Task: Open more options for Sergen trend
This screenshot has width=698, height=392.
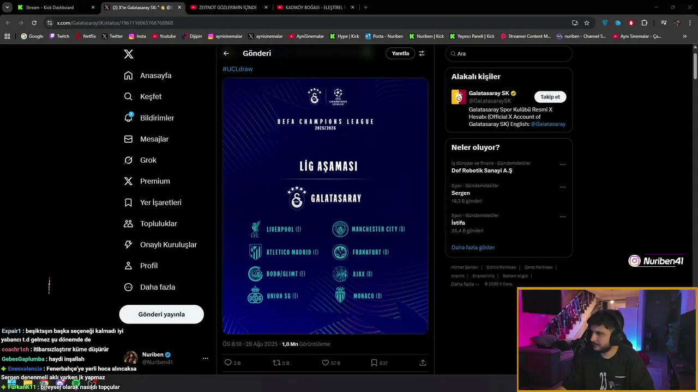Action: coord(563,187)
